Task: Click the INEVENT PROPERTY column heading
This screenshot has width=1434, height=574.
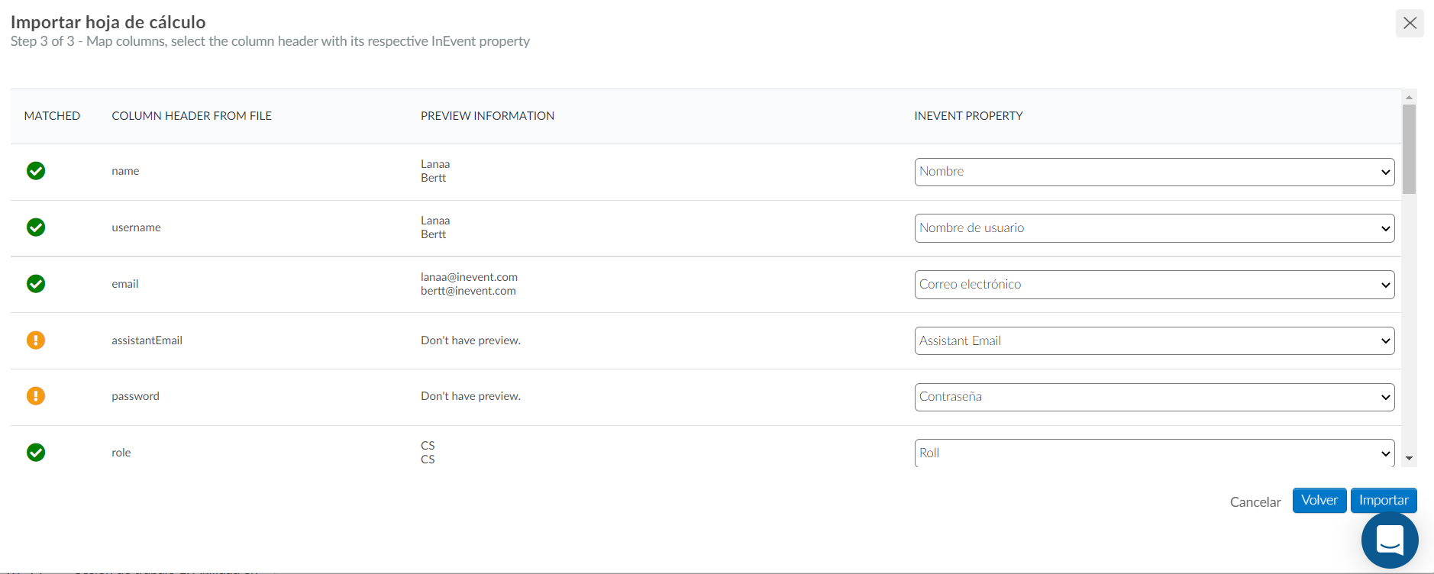Action: tap(968, 116)
